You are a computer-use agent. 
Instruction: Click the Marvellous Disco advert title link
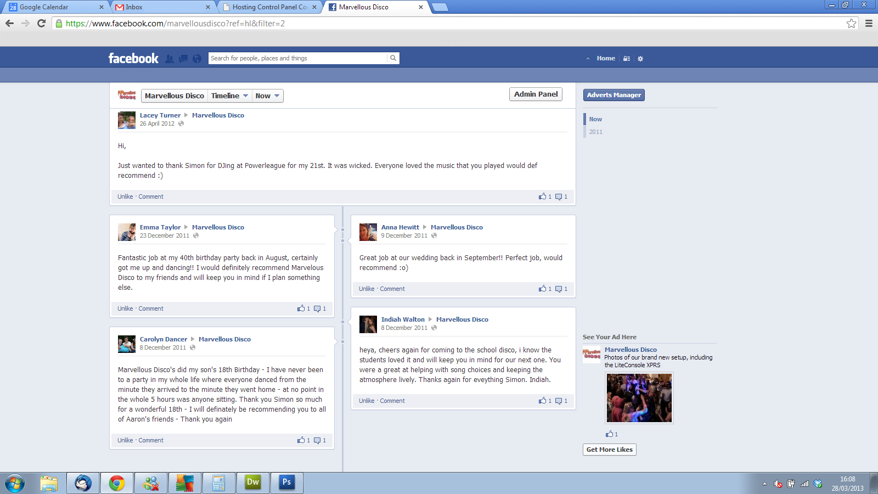[x=631, y=350]
